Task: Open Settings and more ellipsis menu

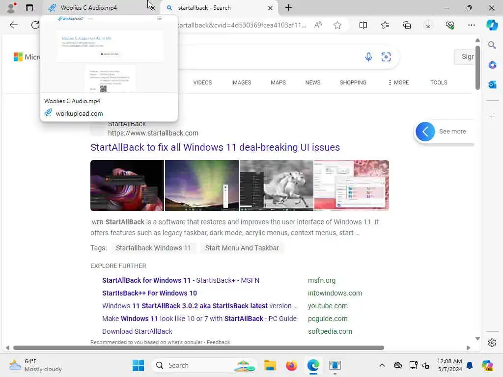Action: (x=471, y=25)
